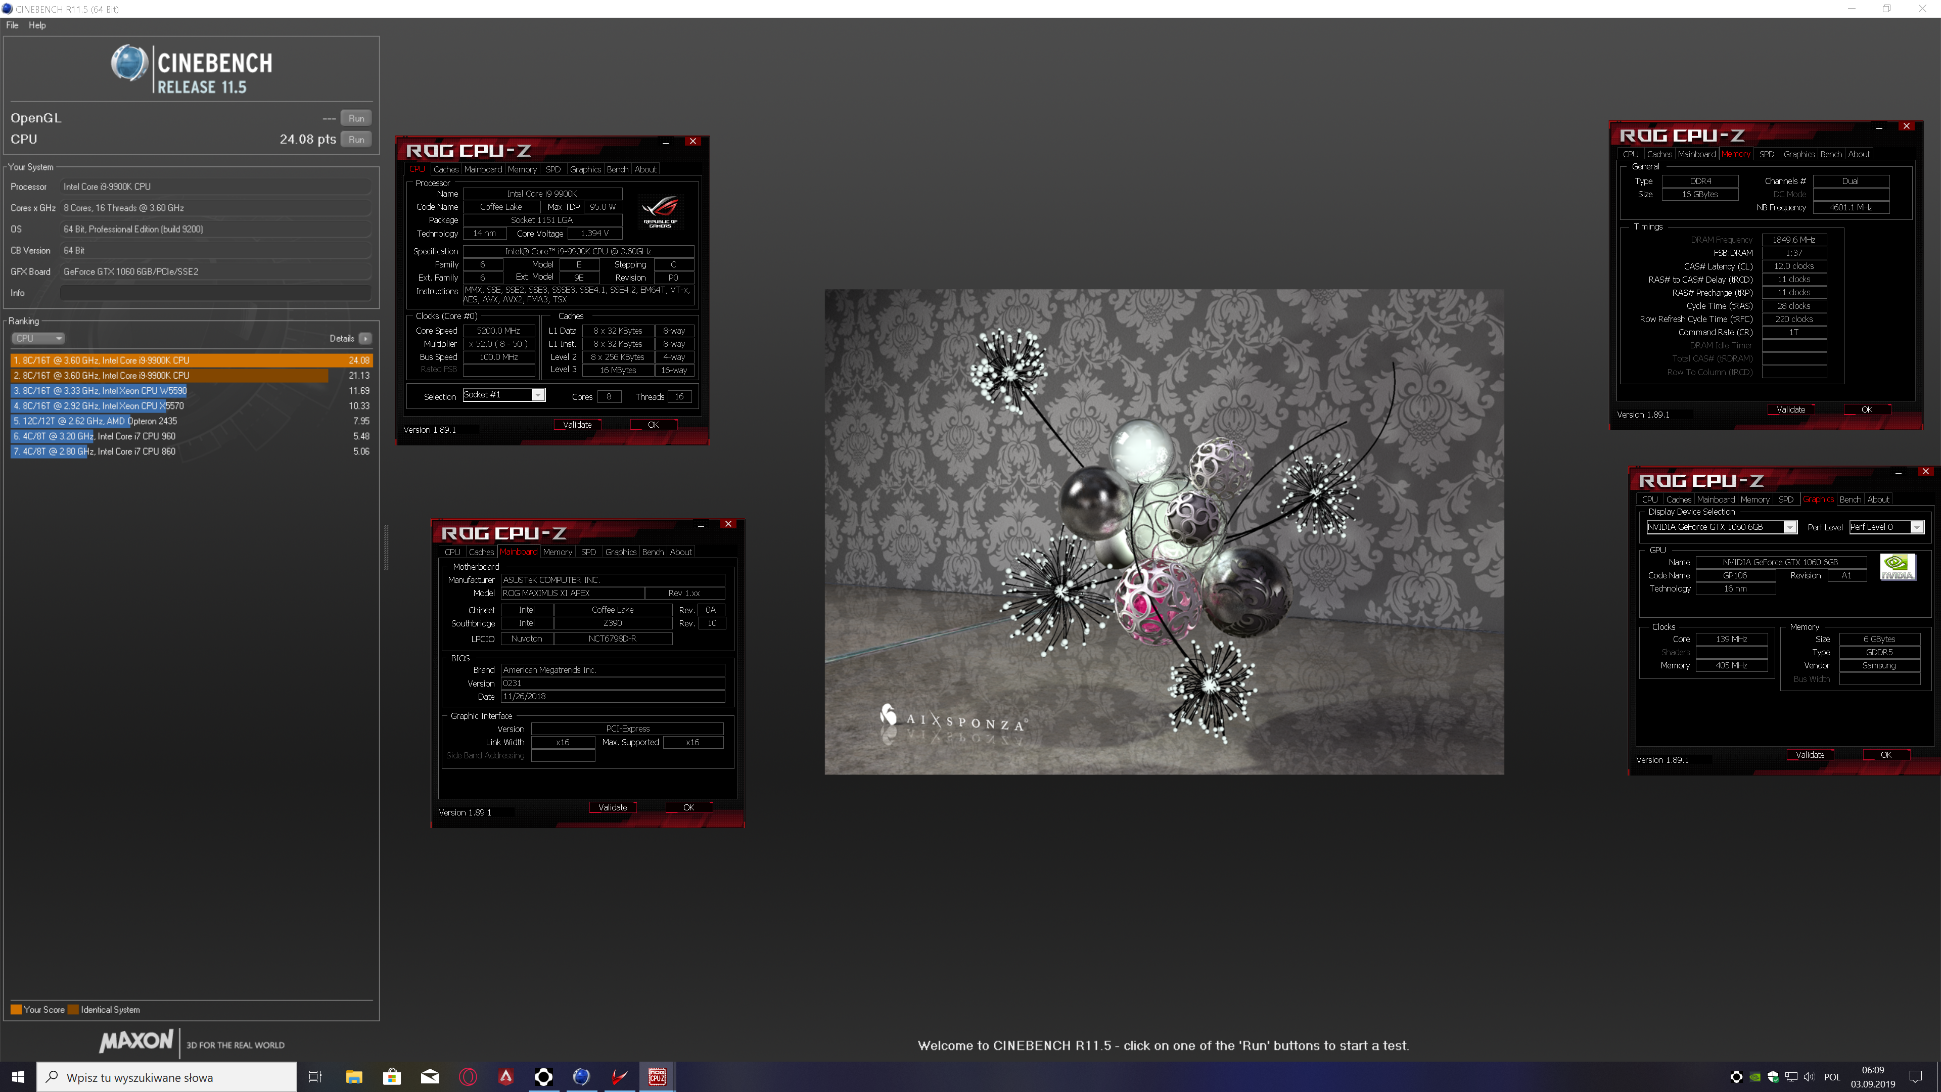Open Opera browser from the taskbar
This screenshot has height=1092, width=1941.
coord(468,1077)
